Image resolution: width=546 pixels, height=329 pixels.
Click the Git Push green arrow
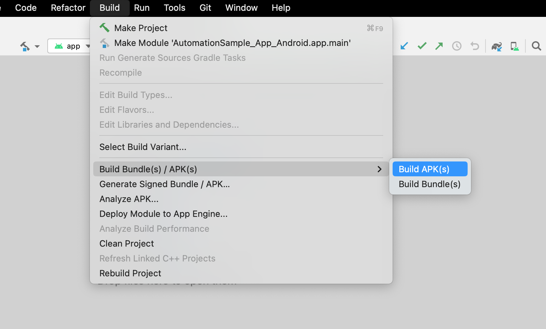(x=439, y=46)
